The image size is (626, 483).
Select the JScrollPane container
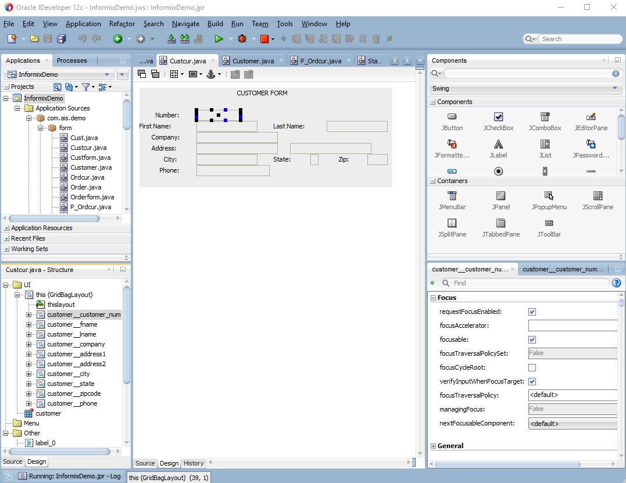click(x=598, y=201)
